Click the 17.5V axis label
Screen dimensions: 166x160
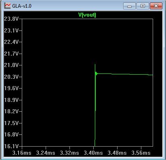(x=11, y=123)
